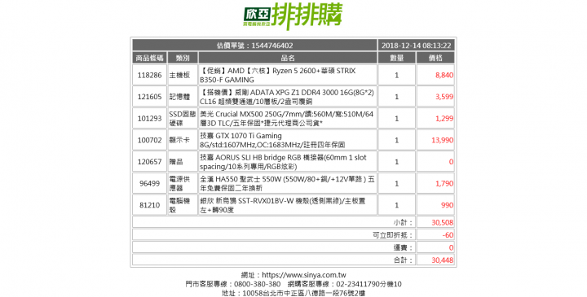Viewport: 587px width, 297px height.
Task: Click the 電源供應器 category cell
Action: tap(183, 183)
